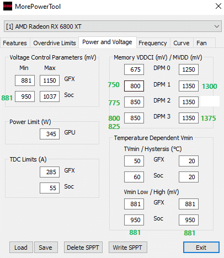
Task: Click the MorePowerTool app icon in title bar
Action: (8, 6)
